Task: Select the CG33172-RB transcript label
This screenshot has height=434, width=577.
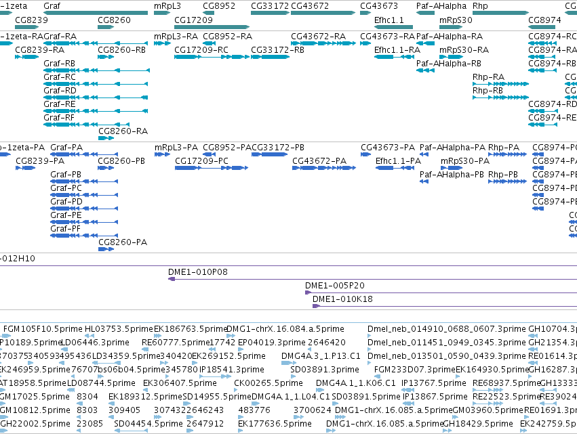Action: point(277,50)
